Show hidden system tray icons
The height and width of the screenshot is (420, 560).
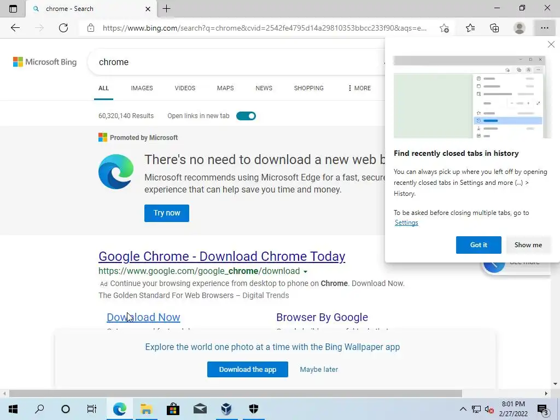click(463, 409)
